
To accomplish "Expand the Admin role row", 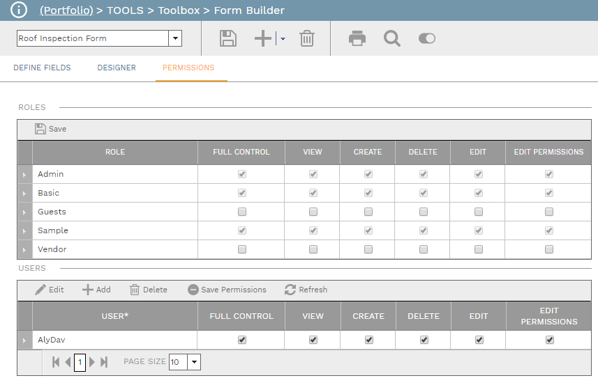I will pyautogui.click(x=25, y=174).
